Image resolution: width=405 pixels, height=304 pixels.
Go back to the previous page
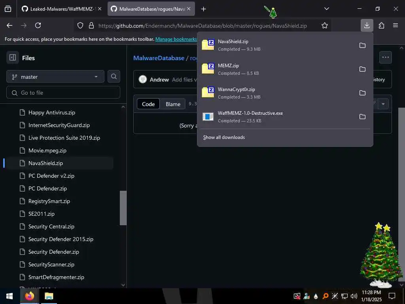(x=9, y=25)
